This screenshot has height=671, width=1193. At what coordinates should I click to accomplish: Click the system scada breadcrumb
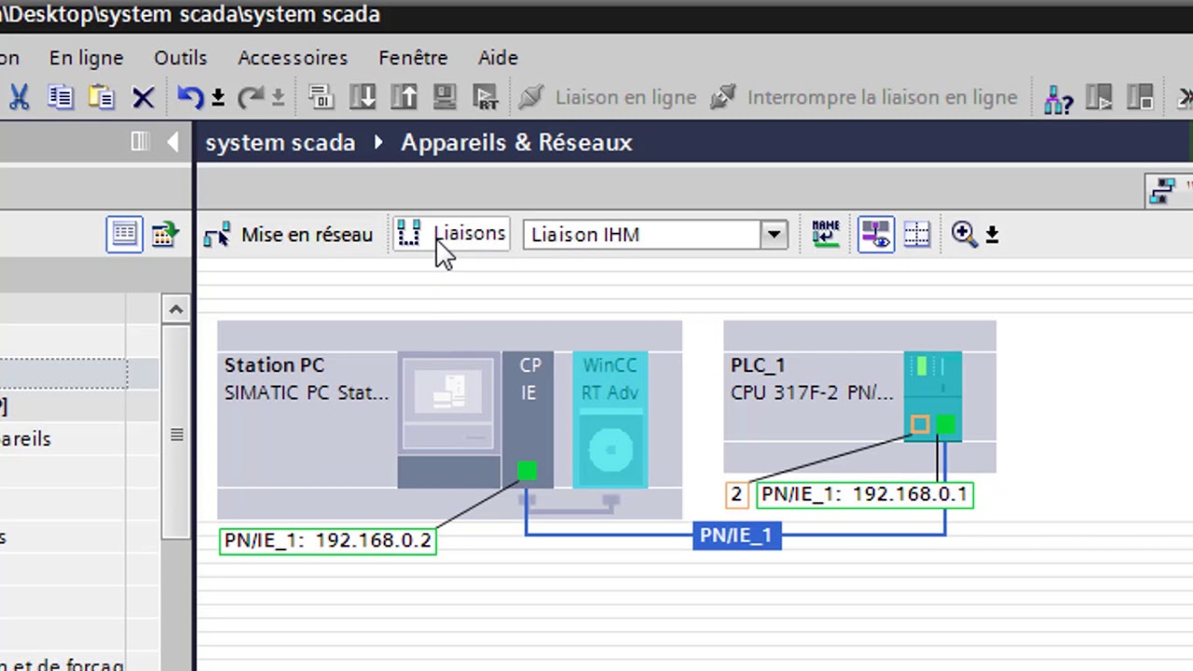[281, 143]
